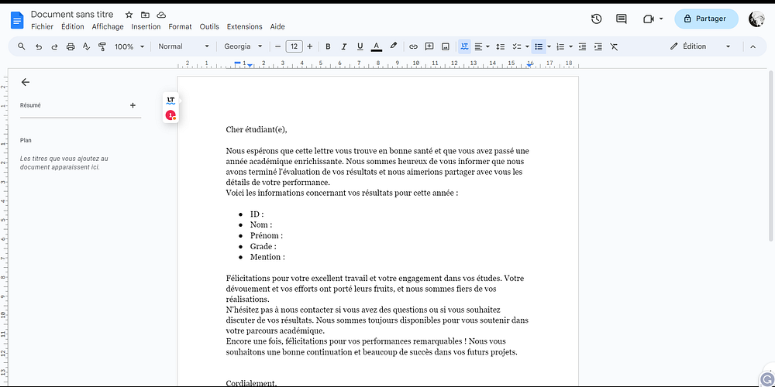Move document to a folder icon
Viewport: 775px width, 387px height.
145,15
